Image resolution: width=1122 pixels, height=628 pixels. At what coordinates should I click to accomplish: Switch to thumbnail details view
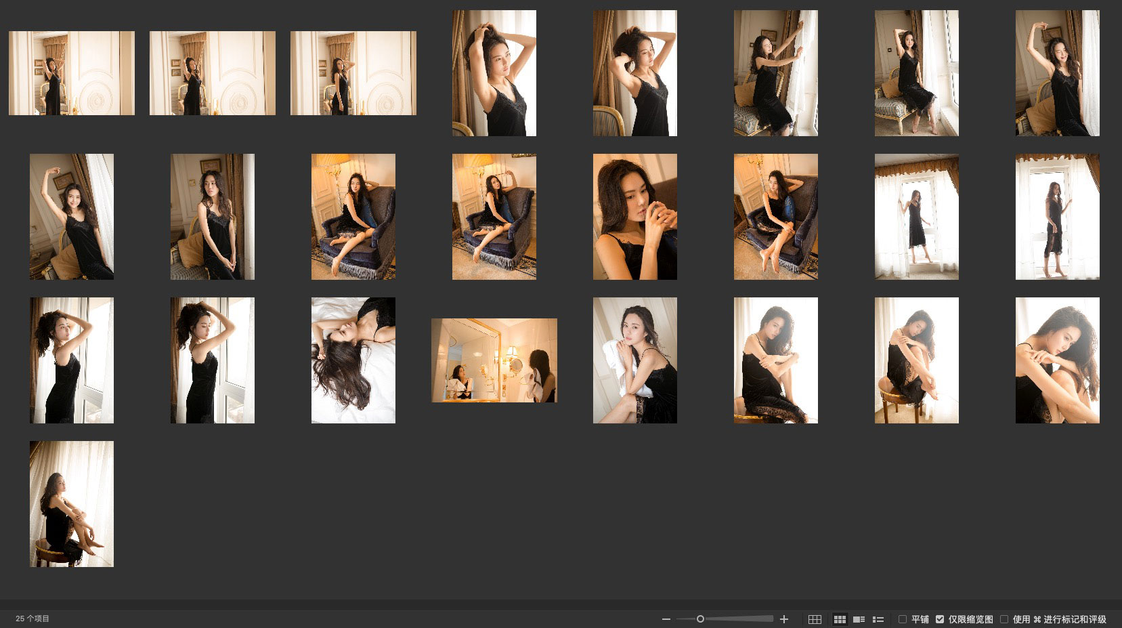point(859,619)
